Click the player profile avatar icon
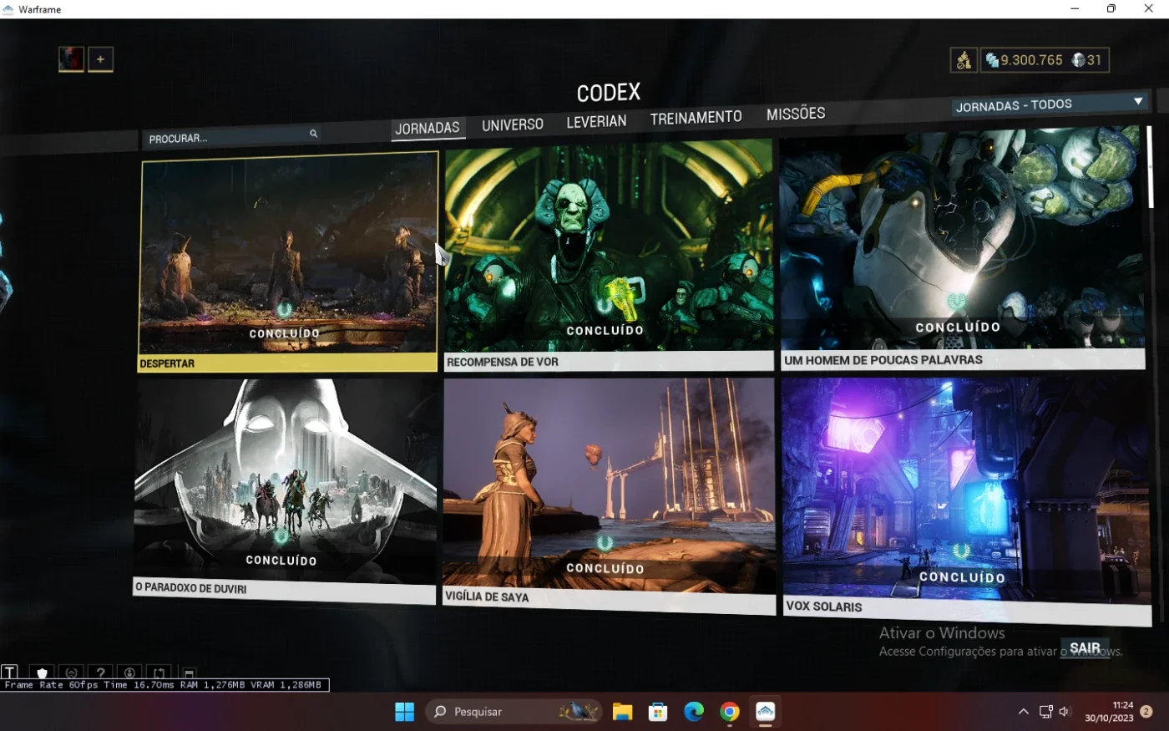The image size is (1169, 731). click(71, 58)
